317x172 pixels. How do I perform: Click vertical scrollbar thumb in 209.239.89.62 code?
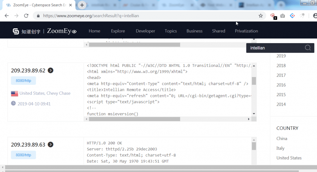click(254, 81)
